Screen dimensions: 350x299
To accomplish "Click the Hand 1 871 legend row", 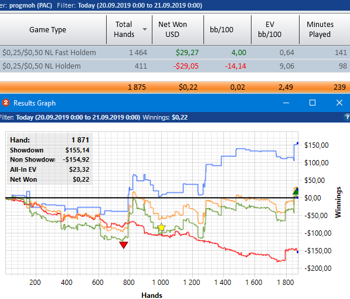I will 50,140.
